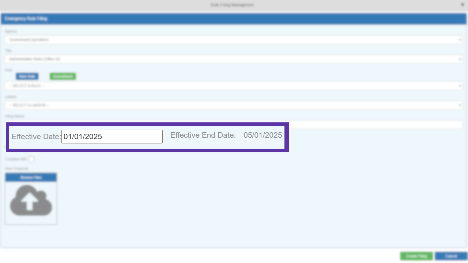
Task: Open the Select a Liaison dropdown
Action: point(233,105)
